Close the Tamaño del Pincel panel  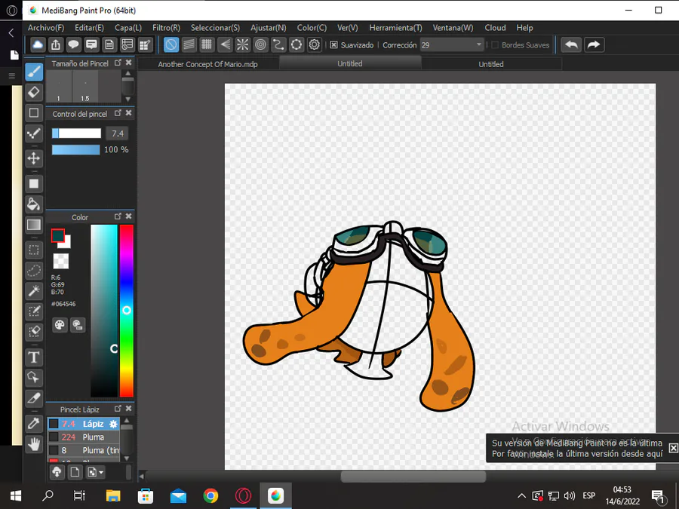tap(128, 63)
